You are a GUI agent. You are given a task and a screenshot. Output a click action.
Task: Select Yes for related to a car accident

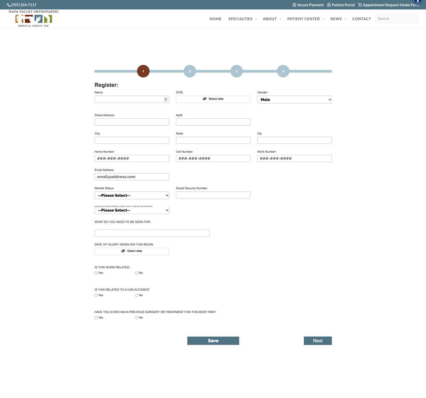coord(96,295)
